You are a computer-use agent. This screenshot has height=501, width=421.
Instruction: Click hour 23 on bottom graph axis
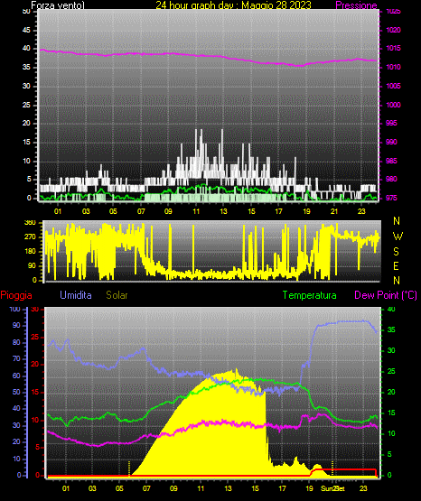point(363,488)
